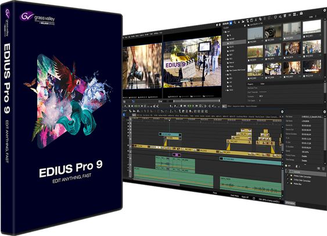Click the Information tab at panel bottom
Image resolution: width=327 pixels, height=236 pixels.
click(290, 203)
